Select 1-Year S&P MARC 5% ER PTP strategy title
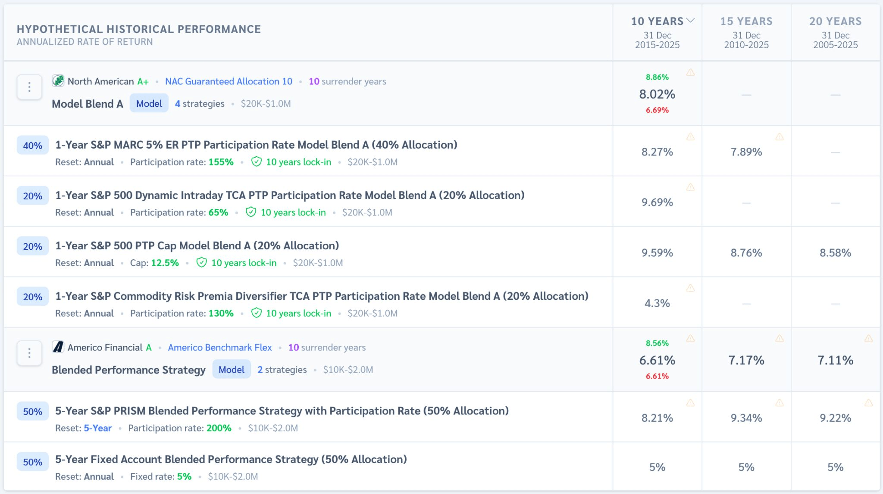 (x=256, y=145)
